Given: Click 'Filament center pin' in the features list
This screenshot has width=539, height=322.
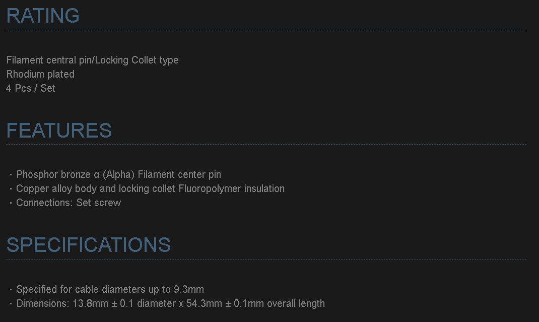Looking at the screenshot, I should click(179, 174).
